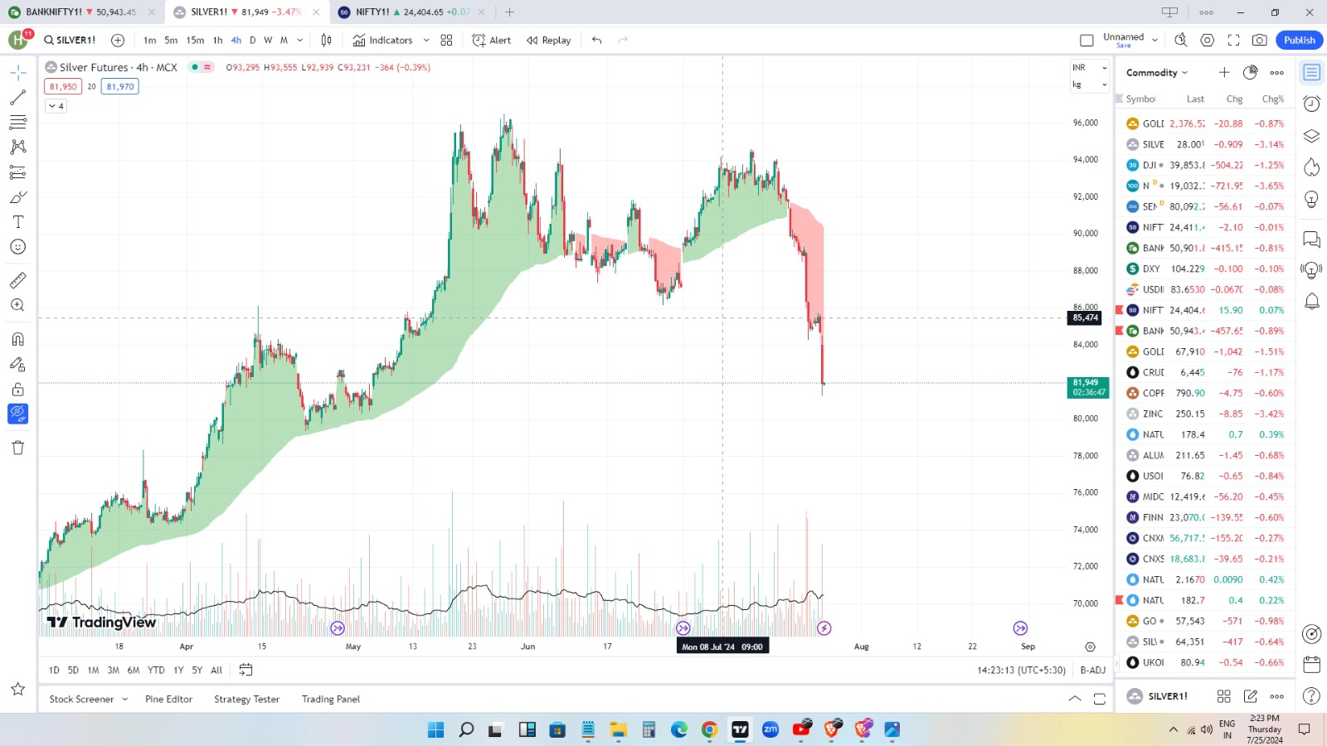Collapse the indicator legend showing 4
1327x746 pixels.
56,106
